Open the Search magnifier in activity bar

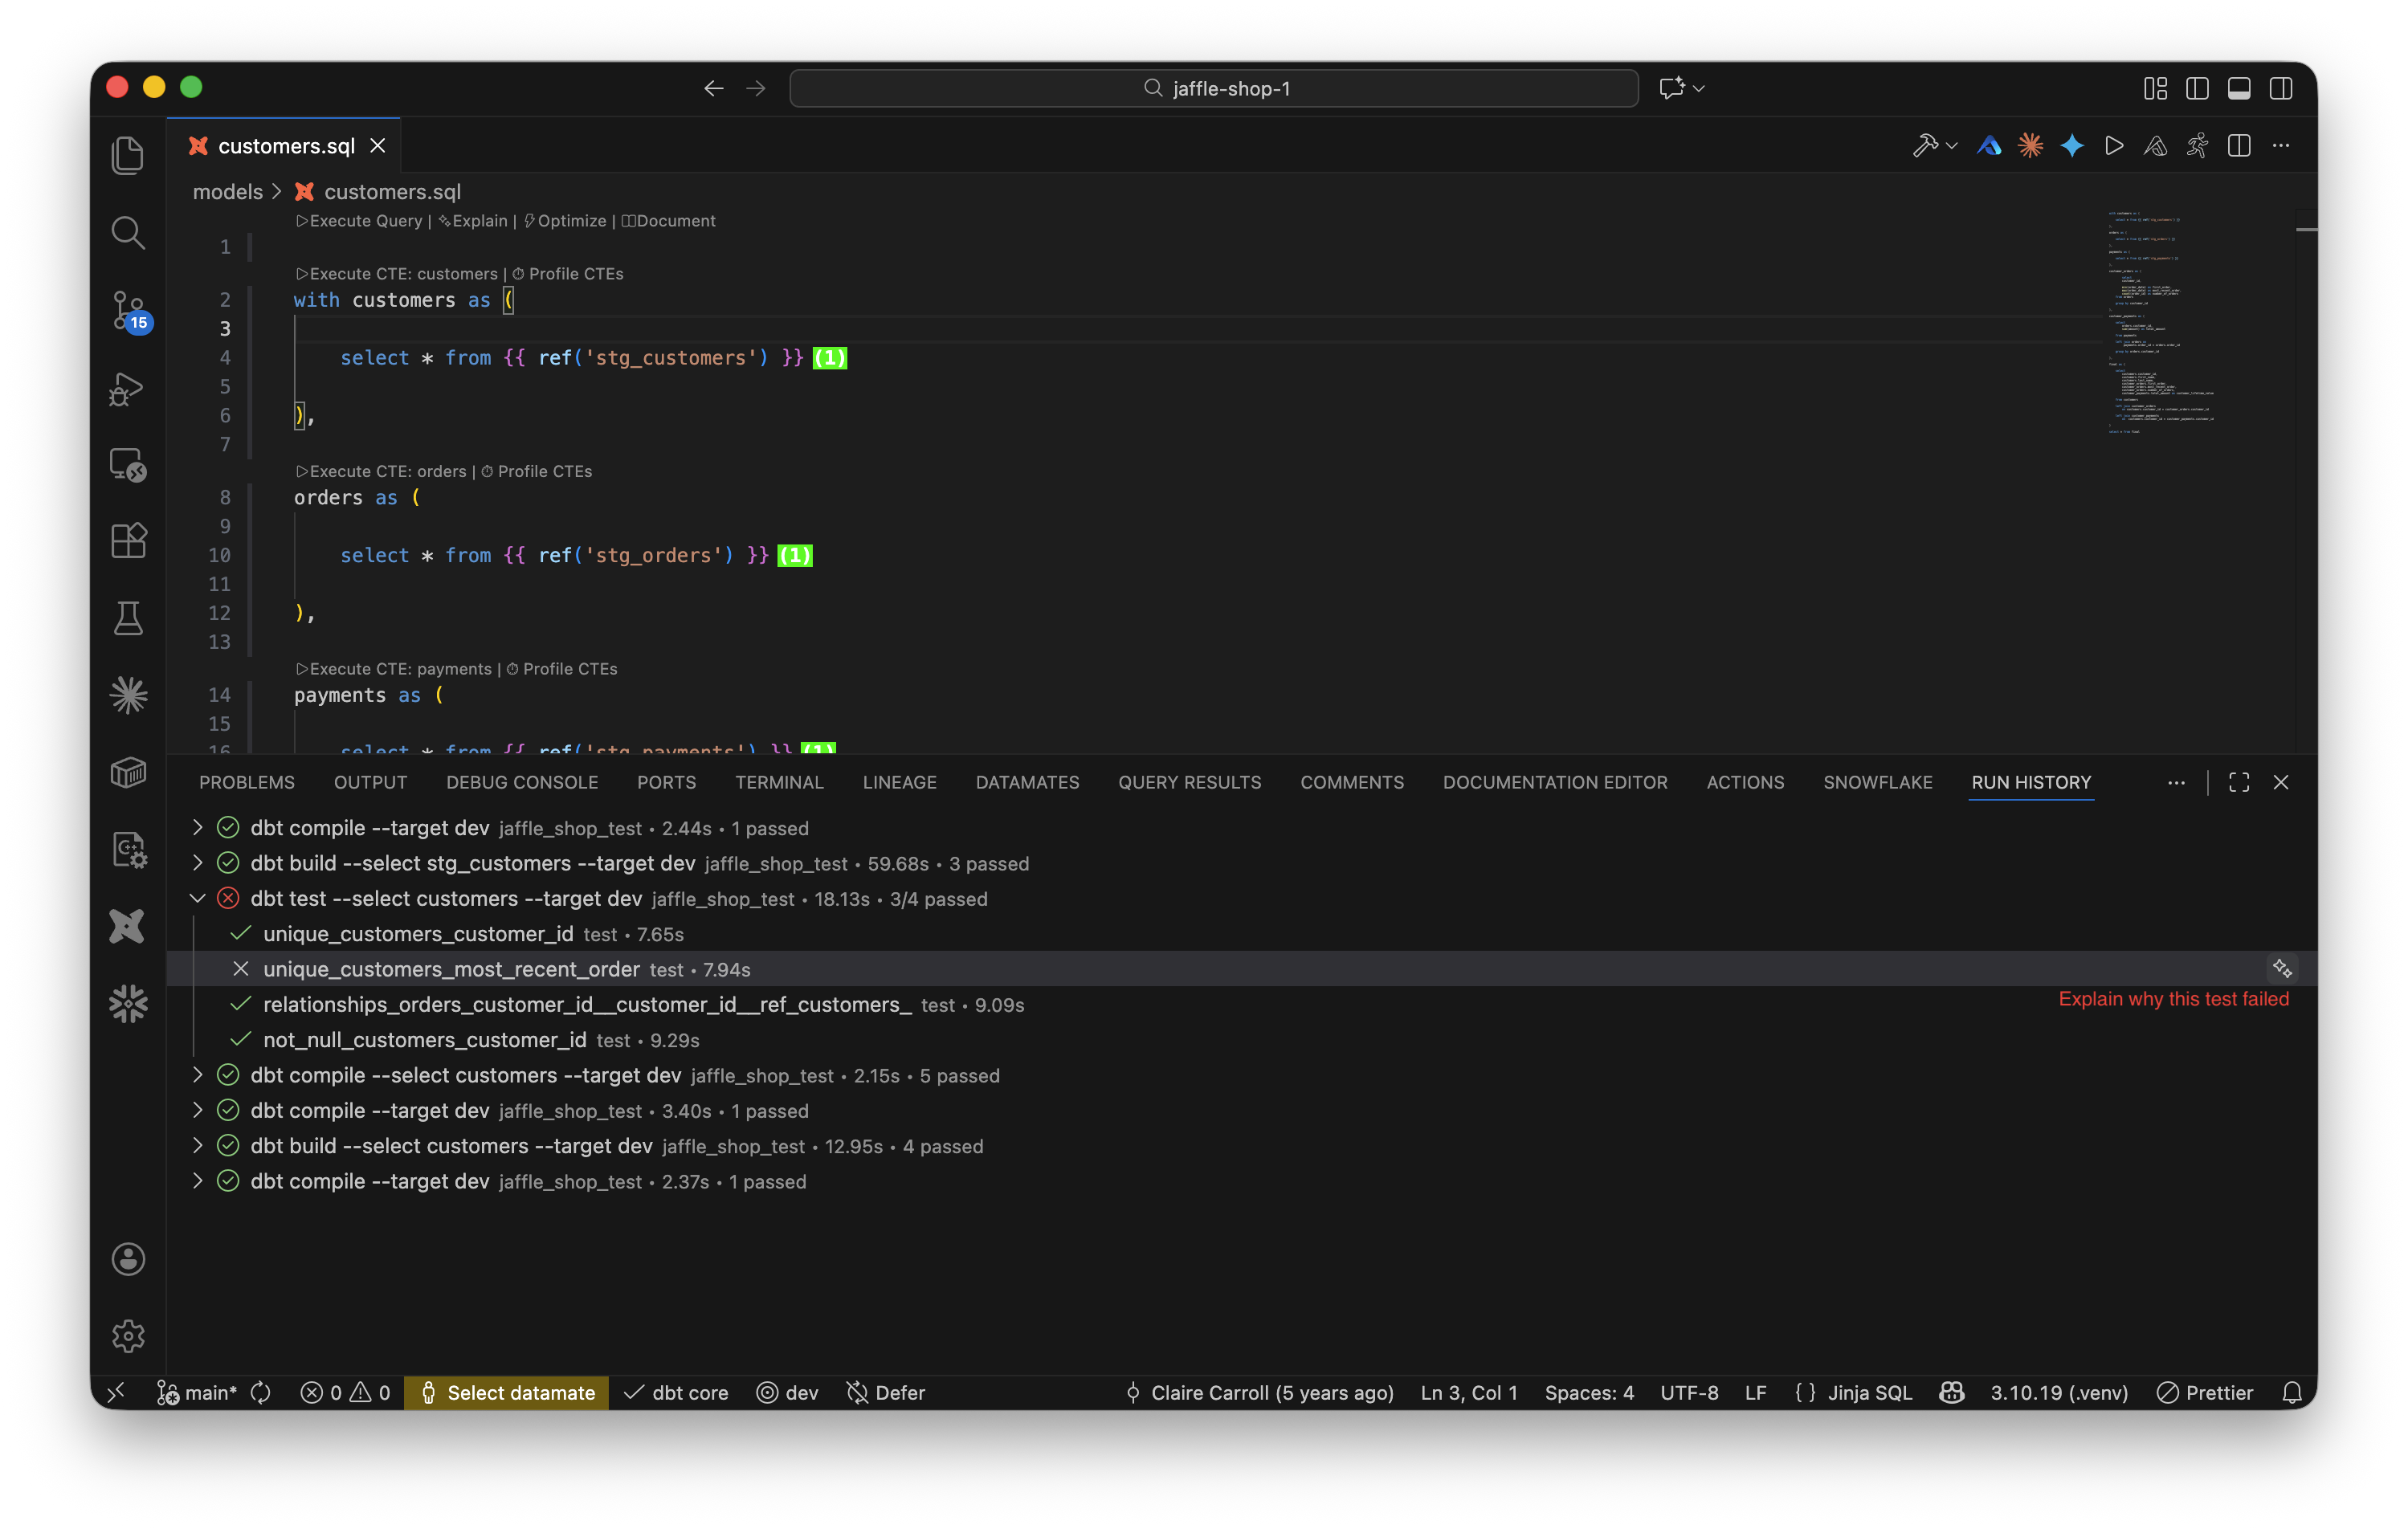[x=128, y=233]
